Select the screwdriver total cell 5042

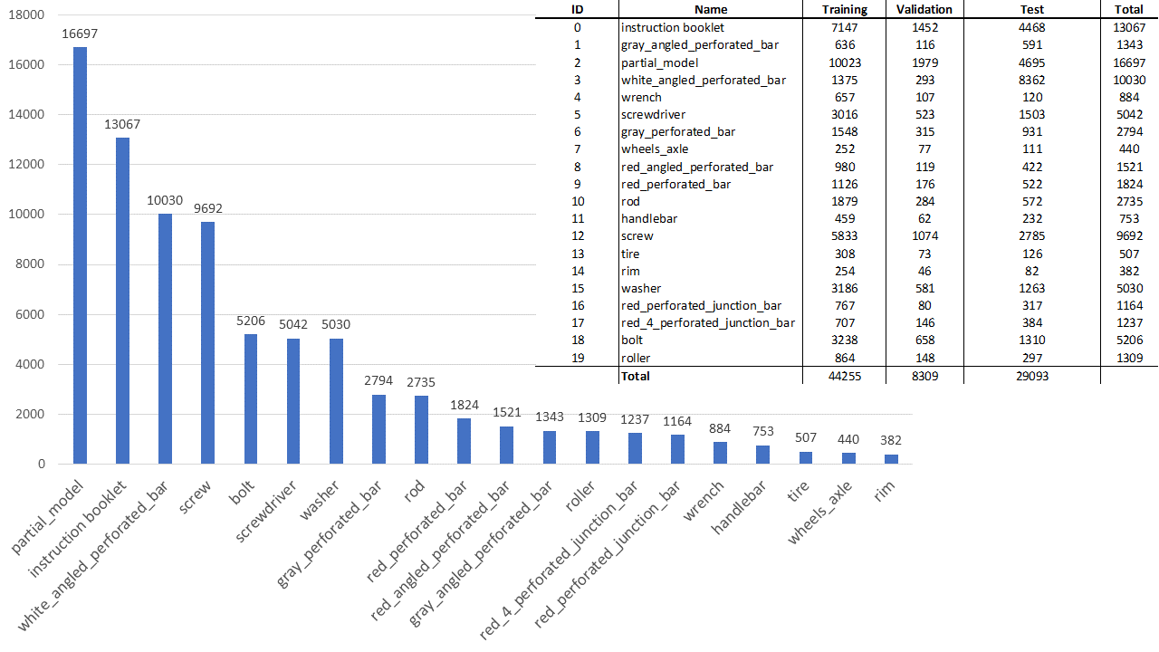[x=1128, y=115]
